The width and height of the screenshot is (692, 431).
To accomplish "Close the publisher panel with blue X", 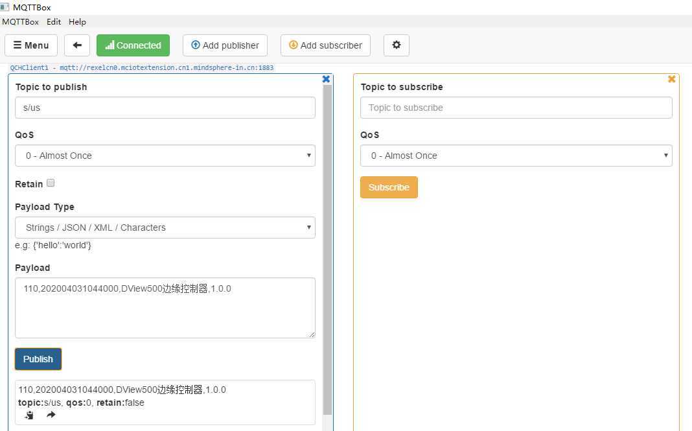I will tap(326, 79).
